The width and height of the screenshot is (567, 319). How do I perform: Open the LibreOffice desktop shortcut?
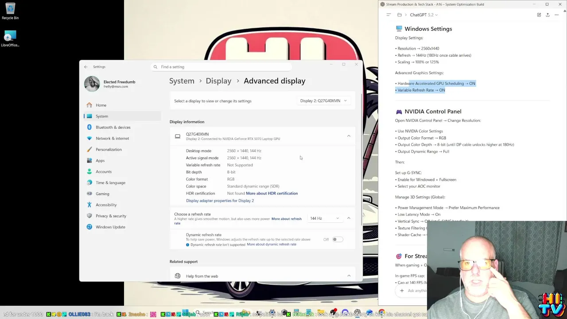(x=10, y=39)
